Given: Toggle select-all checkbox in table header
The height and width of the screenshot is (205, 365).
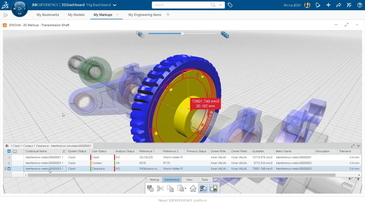Looking at the screenshot, I should [x=9, y=151].
